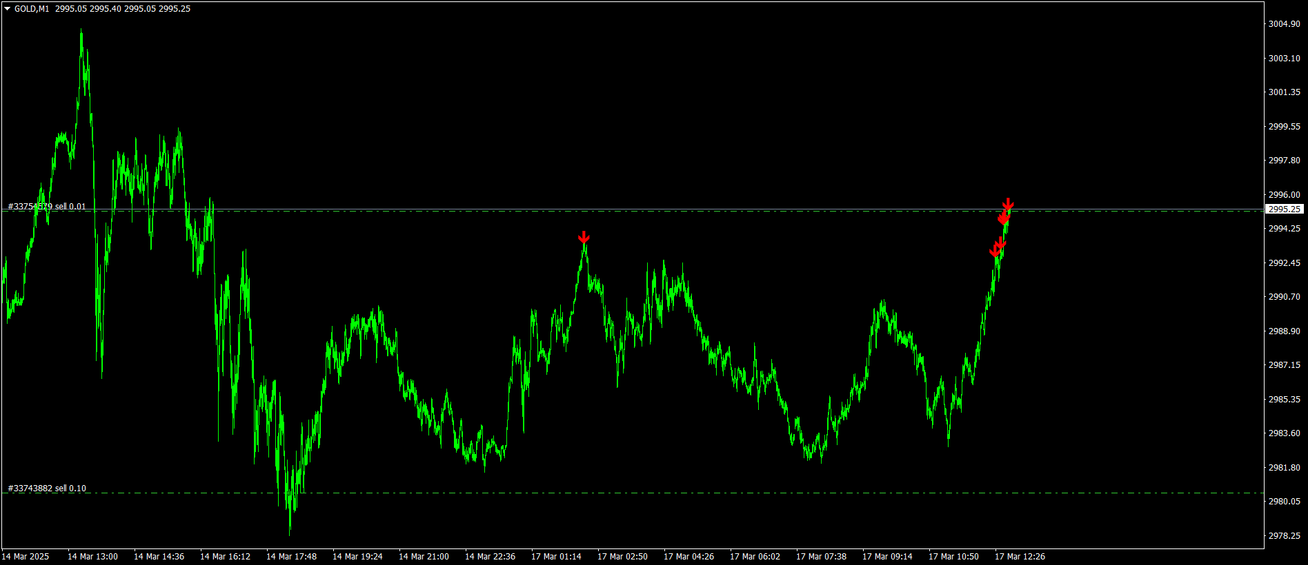Click the 2980.05 price label
The width and height of the screenshot is (1308, 565).
coord(1285,502)
